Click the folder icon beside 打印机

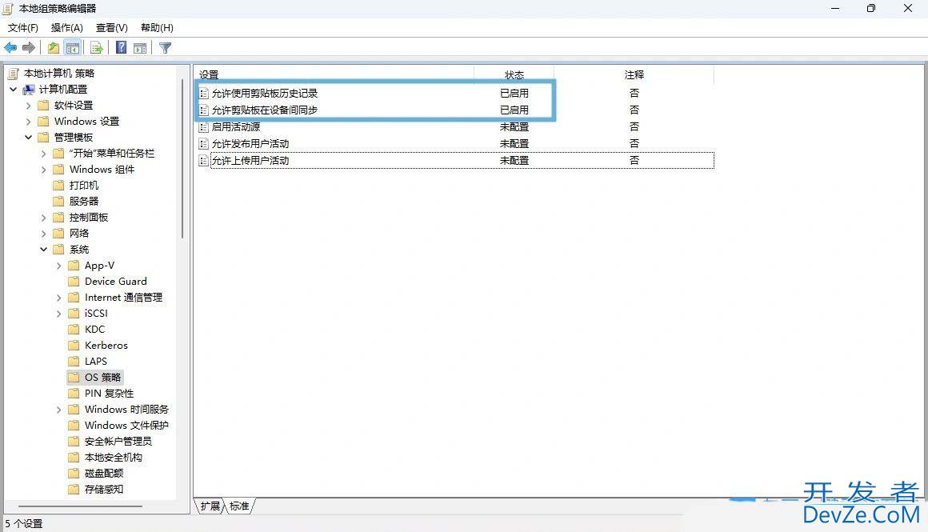[x=58, y=186]
